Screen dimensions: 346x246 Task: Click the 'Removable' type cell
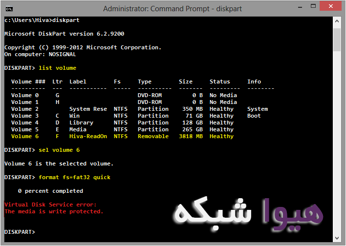click(x=153, y=136)
